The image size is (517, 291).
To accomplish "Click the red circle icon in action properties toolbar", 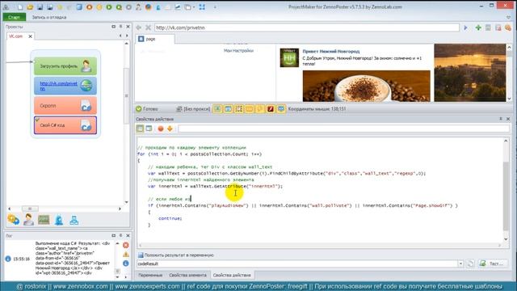I will pos(161,129).
